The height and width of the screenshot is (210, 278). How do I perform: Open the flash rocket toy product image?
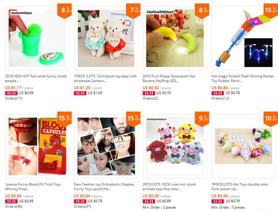point(243,38)
